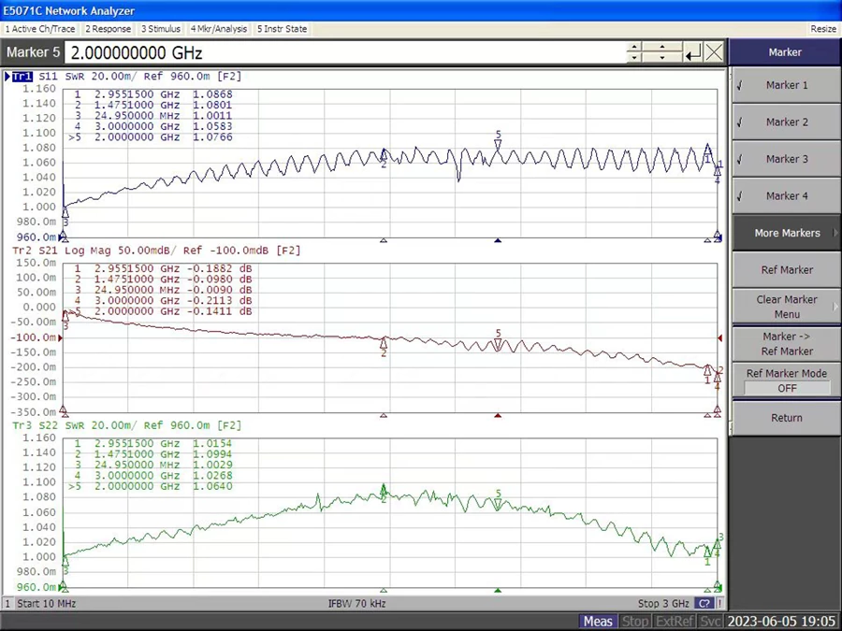Open the 2 Response menu

[x=109, y=29]
